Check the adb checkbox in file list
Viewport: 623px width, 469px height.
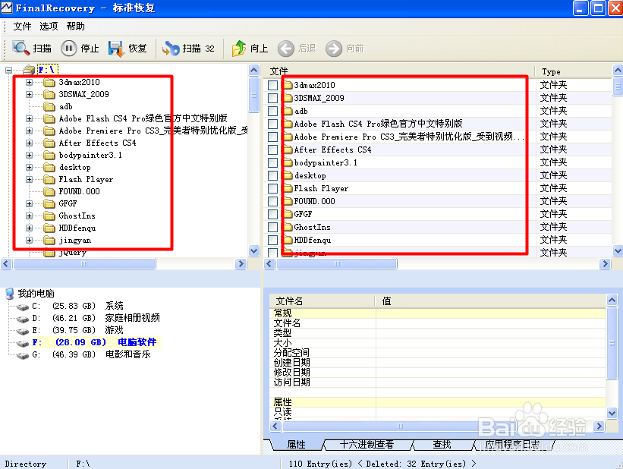(272, 112)
